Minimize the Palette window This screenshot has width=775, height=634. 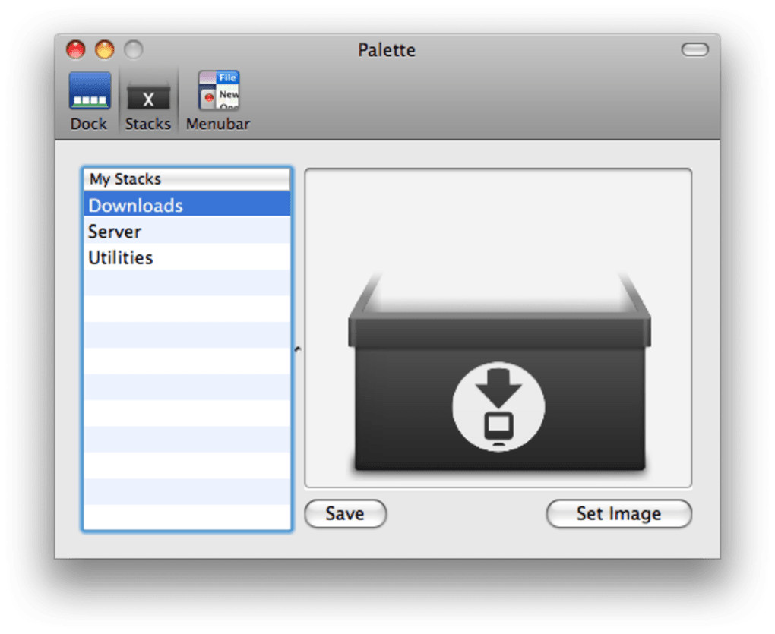coord(105,49)
